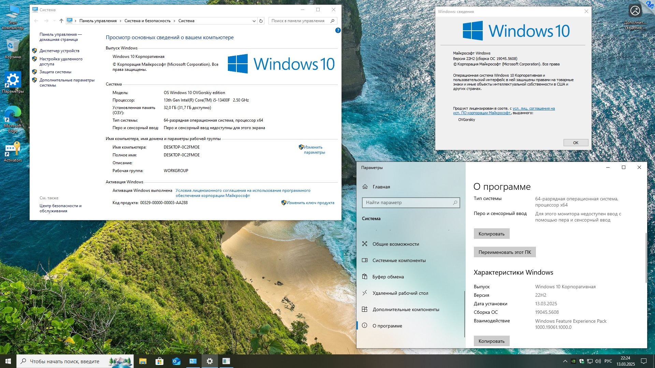The height and width of the screenshot is (368, 655).
Task: Click the blue help question mark icon
Action: 338,30
